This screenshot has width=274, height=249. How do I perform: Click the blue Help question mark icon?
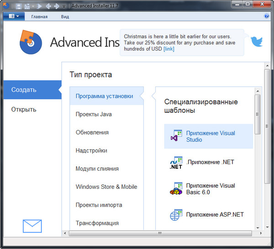[x=267, y=16]
